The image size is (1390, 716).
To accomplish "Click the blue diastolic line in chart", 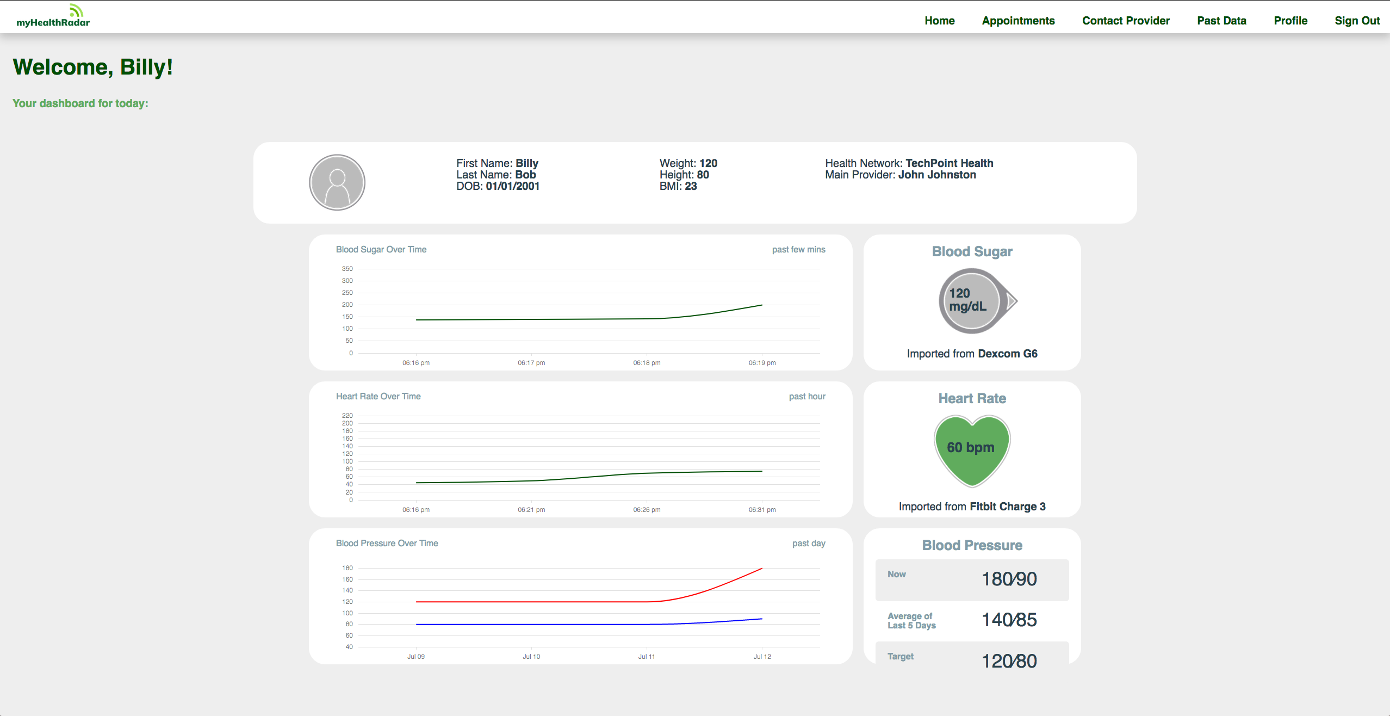I will click(x=533, y=624).
